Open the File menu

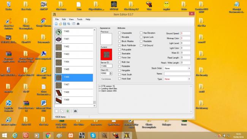57,19
